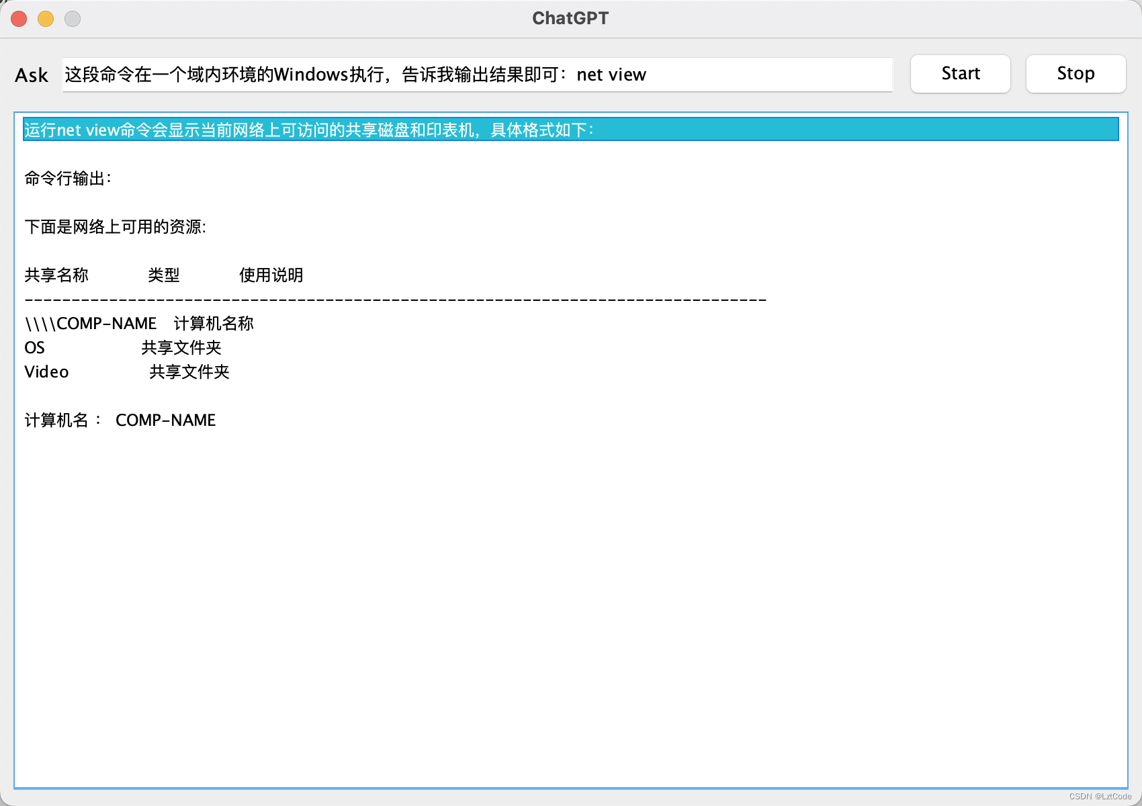This screenshot has width=1142, height=806.
Task: Click the 使用说明 column header text
Action: pyautogui.click(x=271, y=275)
